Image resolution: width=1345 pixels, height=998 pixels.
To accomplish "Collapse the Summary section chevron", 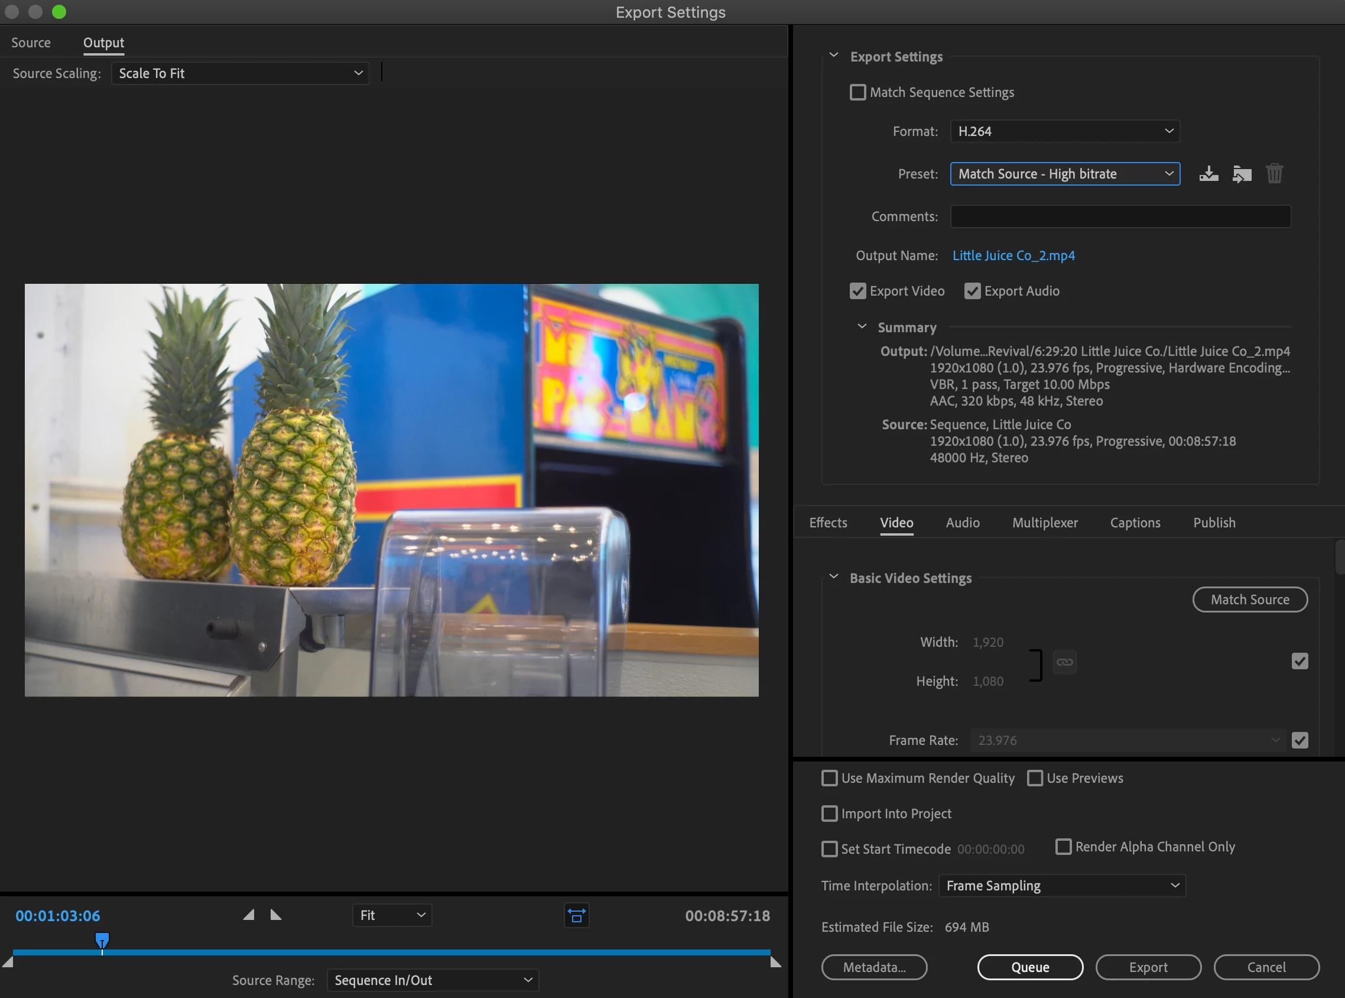I will click(862, 327).
